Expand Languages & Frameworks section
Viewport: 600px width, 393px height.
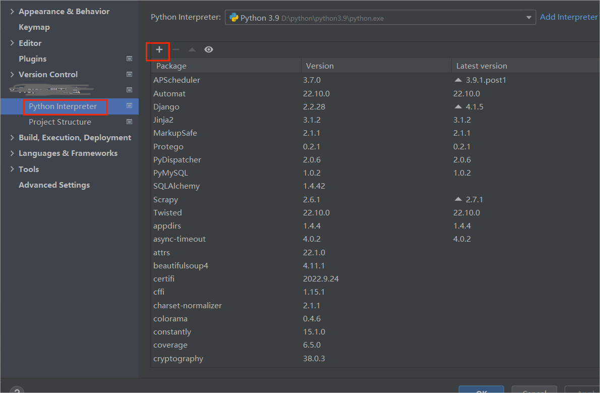pyautogui.click(x=12, y=153)
